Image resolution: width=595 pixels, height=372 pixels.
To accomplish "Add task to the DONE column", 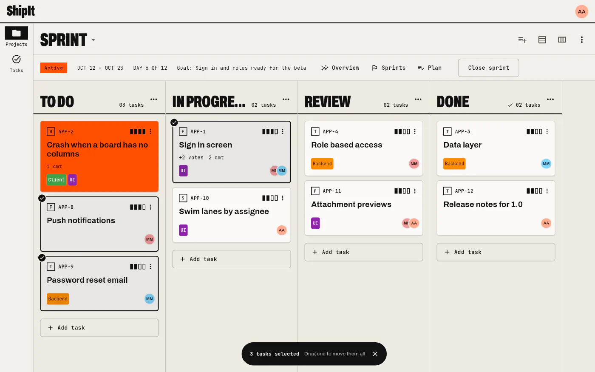I will 496,252.
